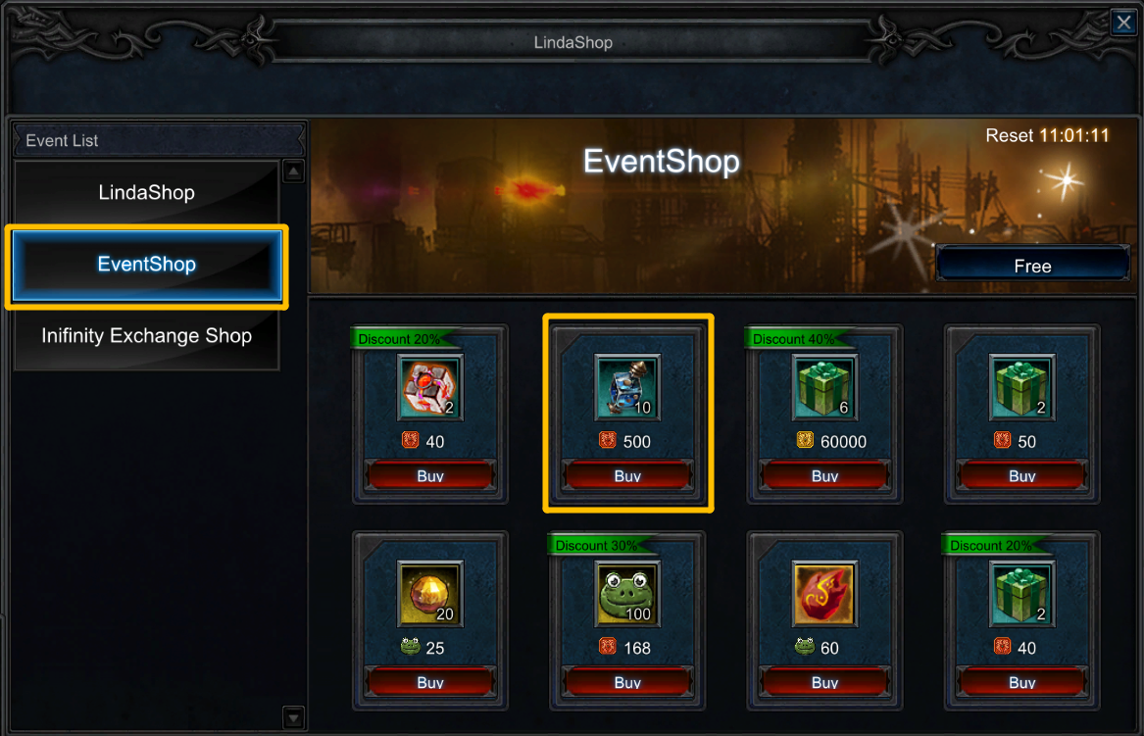Buy the frog item for 168
Image resolution: width=1144 pixels, height=736 pixels.
point(627,682)
